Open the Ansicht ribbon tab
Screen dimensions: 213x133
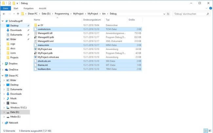[43, 8]
